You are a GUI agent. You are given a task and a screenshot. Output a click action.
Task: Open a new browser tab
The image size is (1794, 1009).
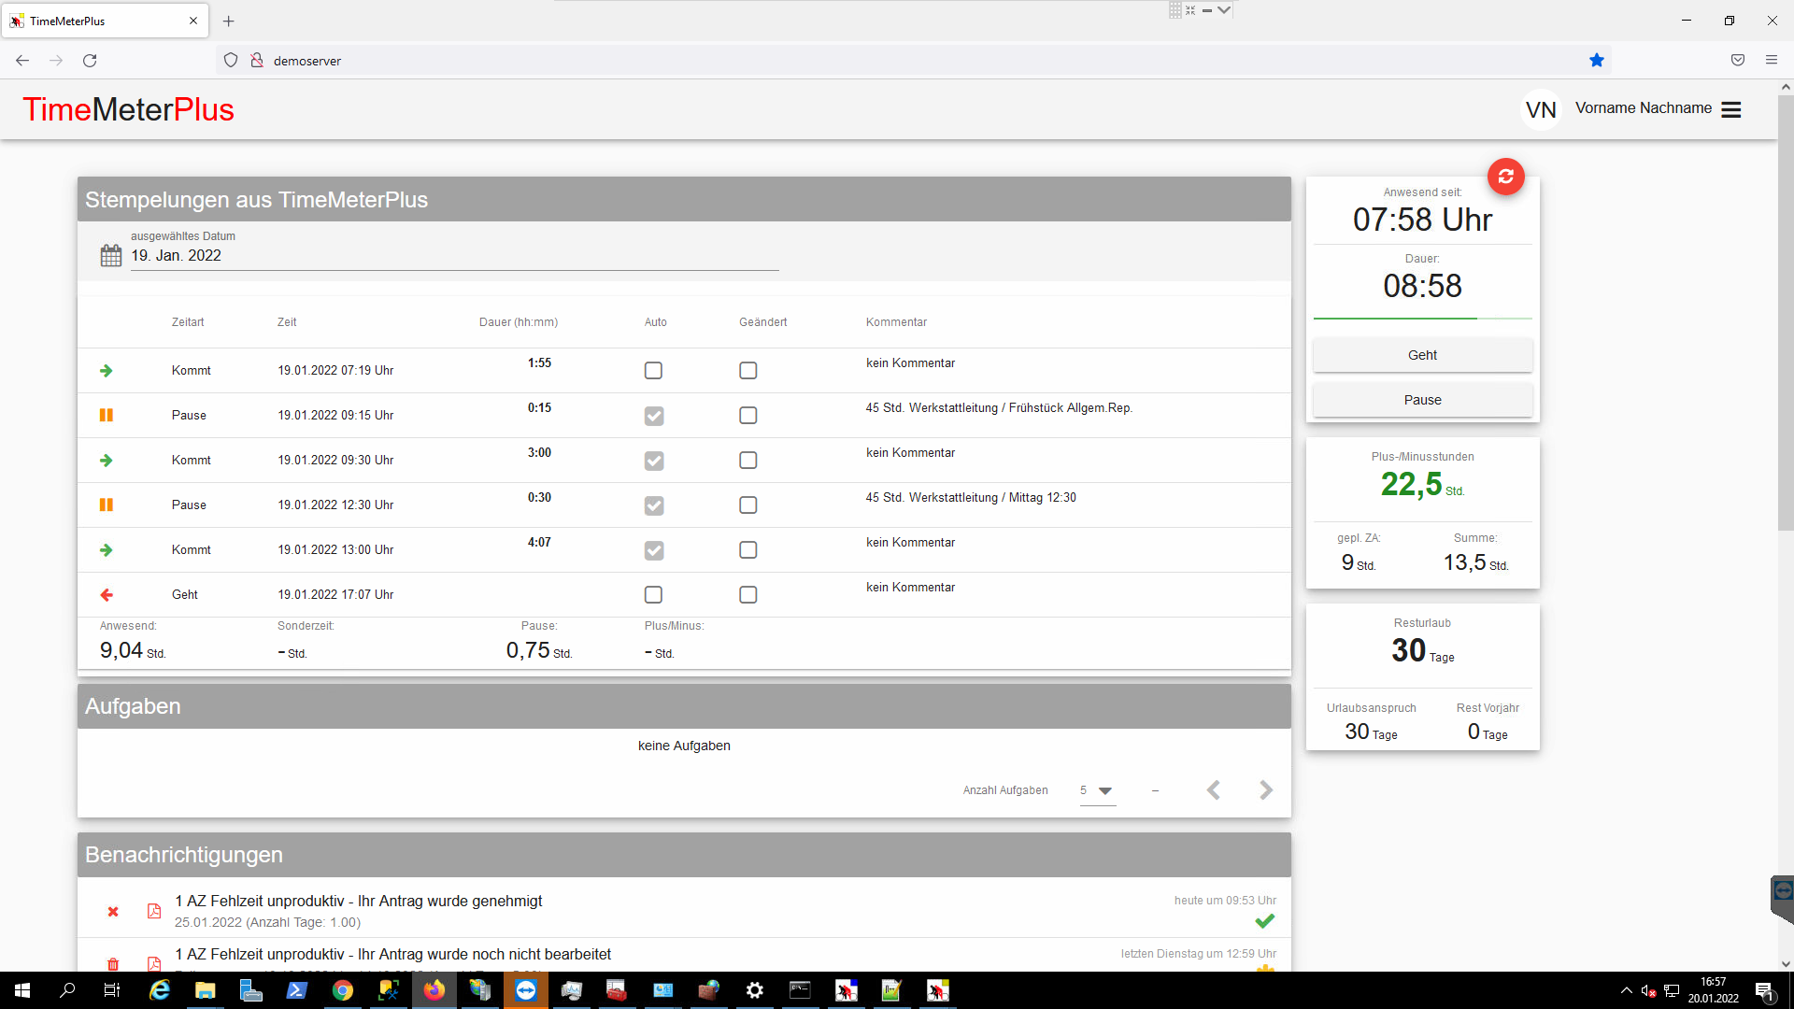(x=228, y=21)
